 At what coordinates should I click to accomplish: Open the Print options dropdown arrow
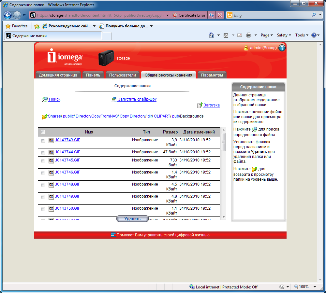(x=256, y=35)
